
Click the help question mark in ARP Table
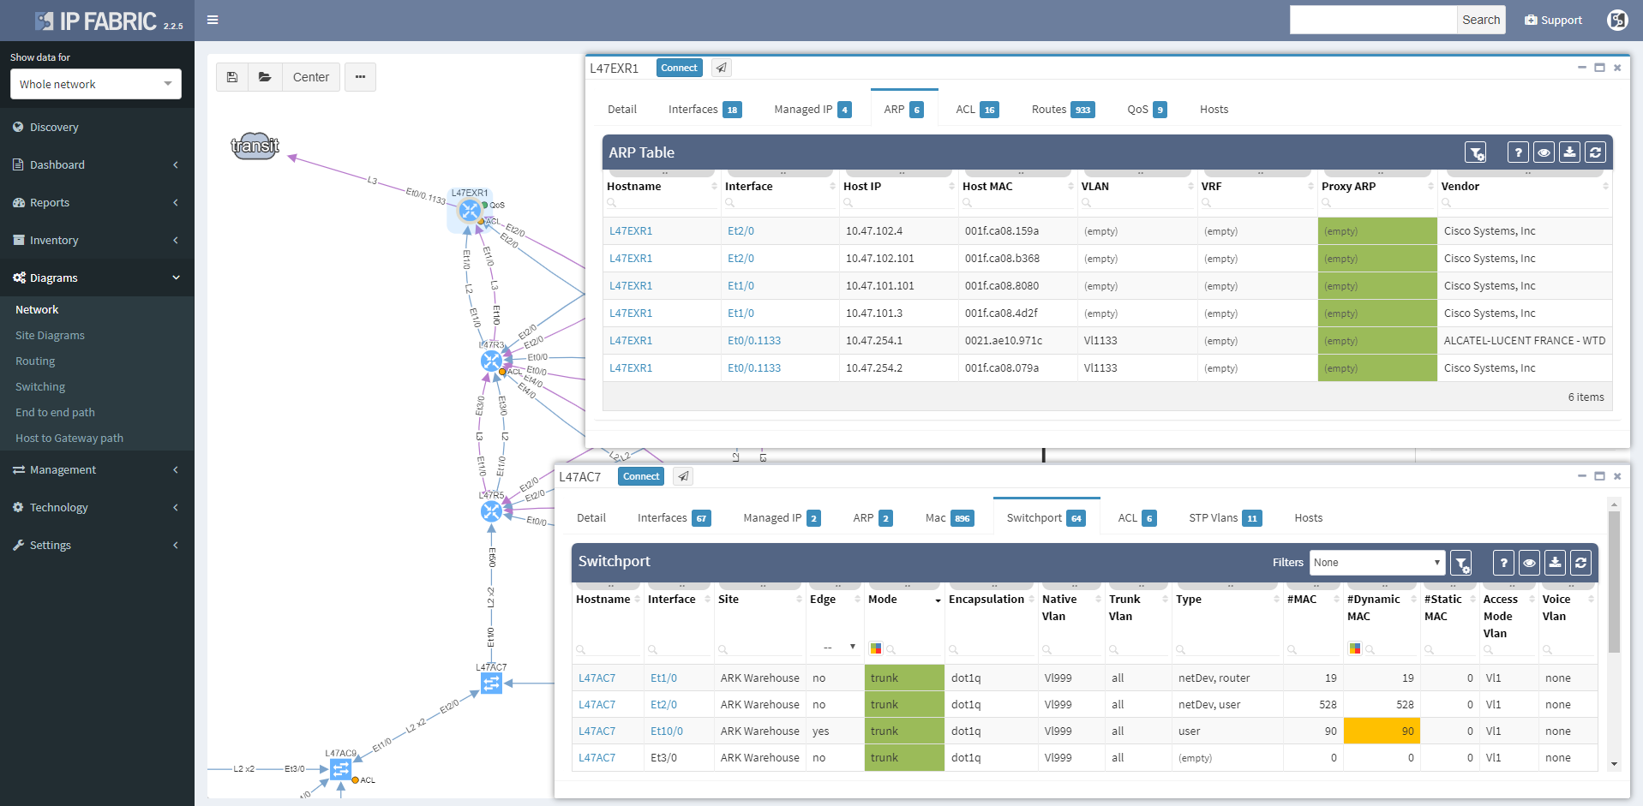(x=1518, y=152)
